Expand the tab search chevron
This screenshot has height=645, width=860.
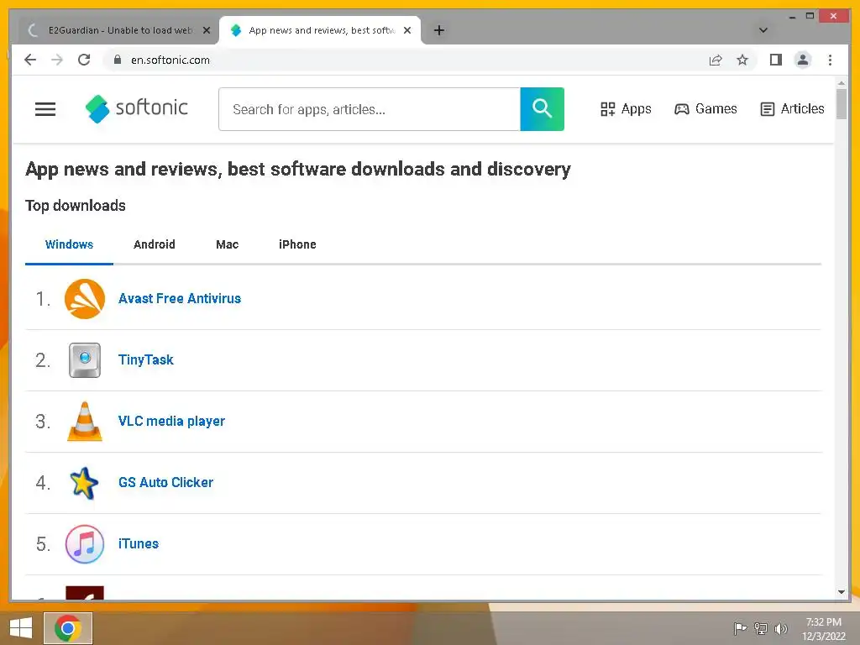point(763,30)
